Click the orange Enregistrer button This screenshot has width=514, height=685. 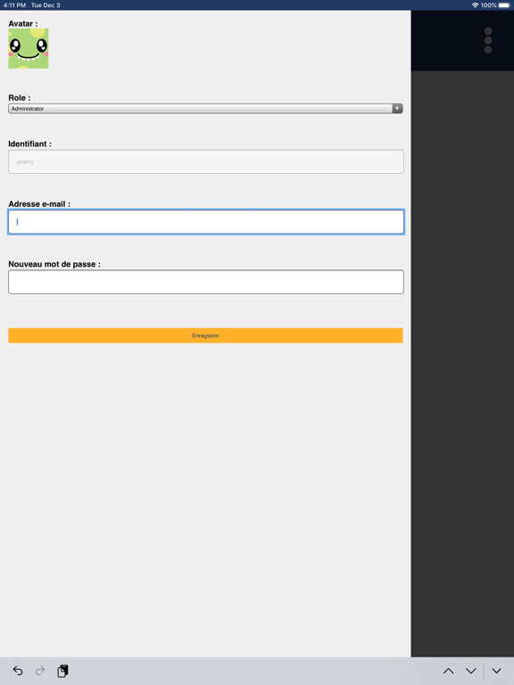(205, 335)
